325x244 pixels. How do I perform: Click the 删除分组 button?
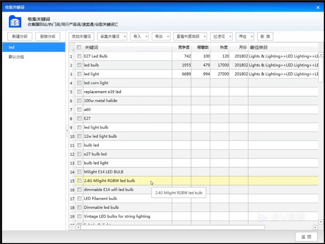click(x=48, y=37)
